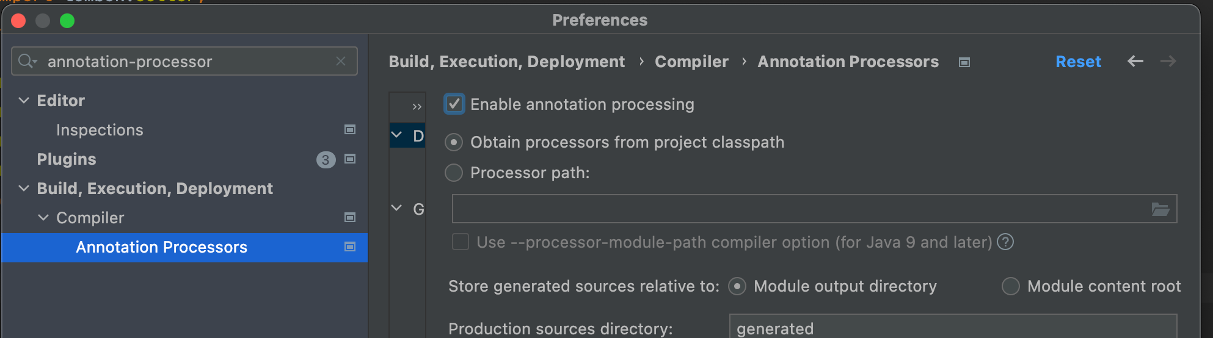The image size is (1213, 338).
Task: Click the Production sources directory field
Action: pos(953,328)
